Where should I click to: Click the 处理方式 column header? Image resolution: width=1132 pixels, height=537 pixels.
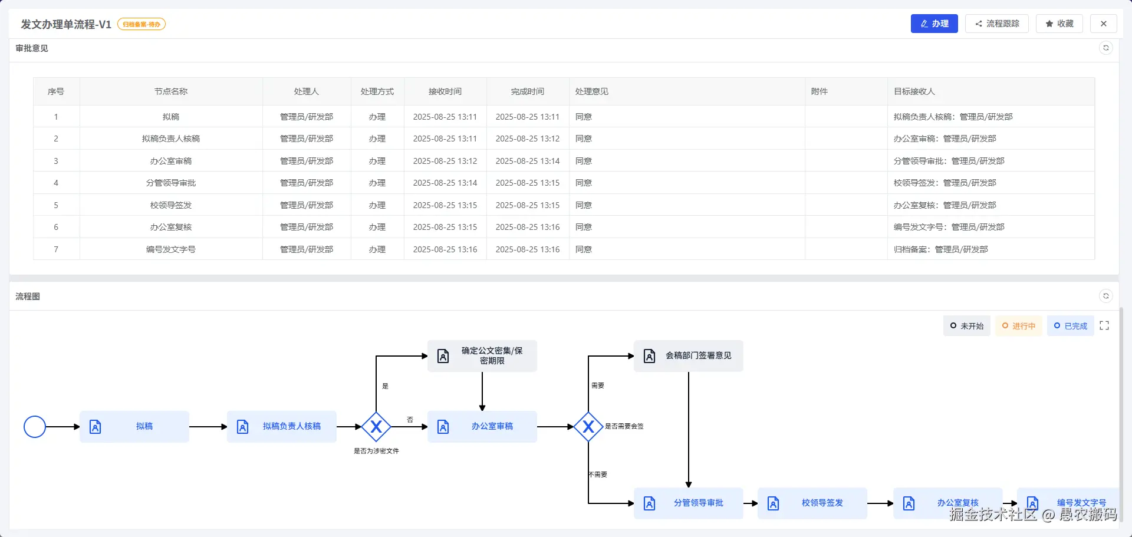tap(377, 91)
